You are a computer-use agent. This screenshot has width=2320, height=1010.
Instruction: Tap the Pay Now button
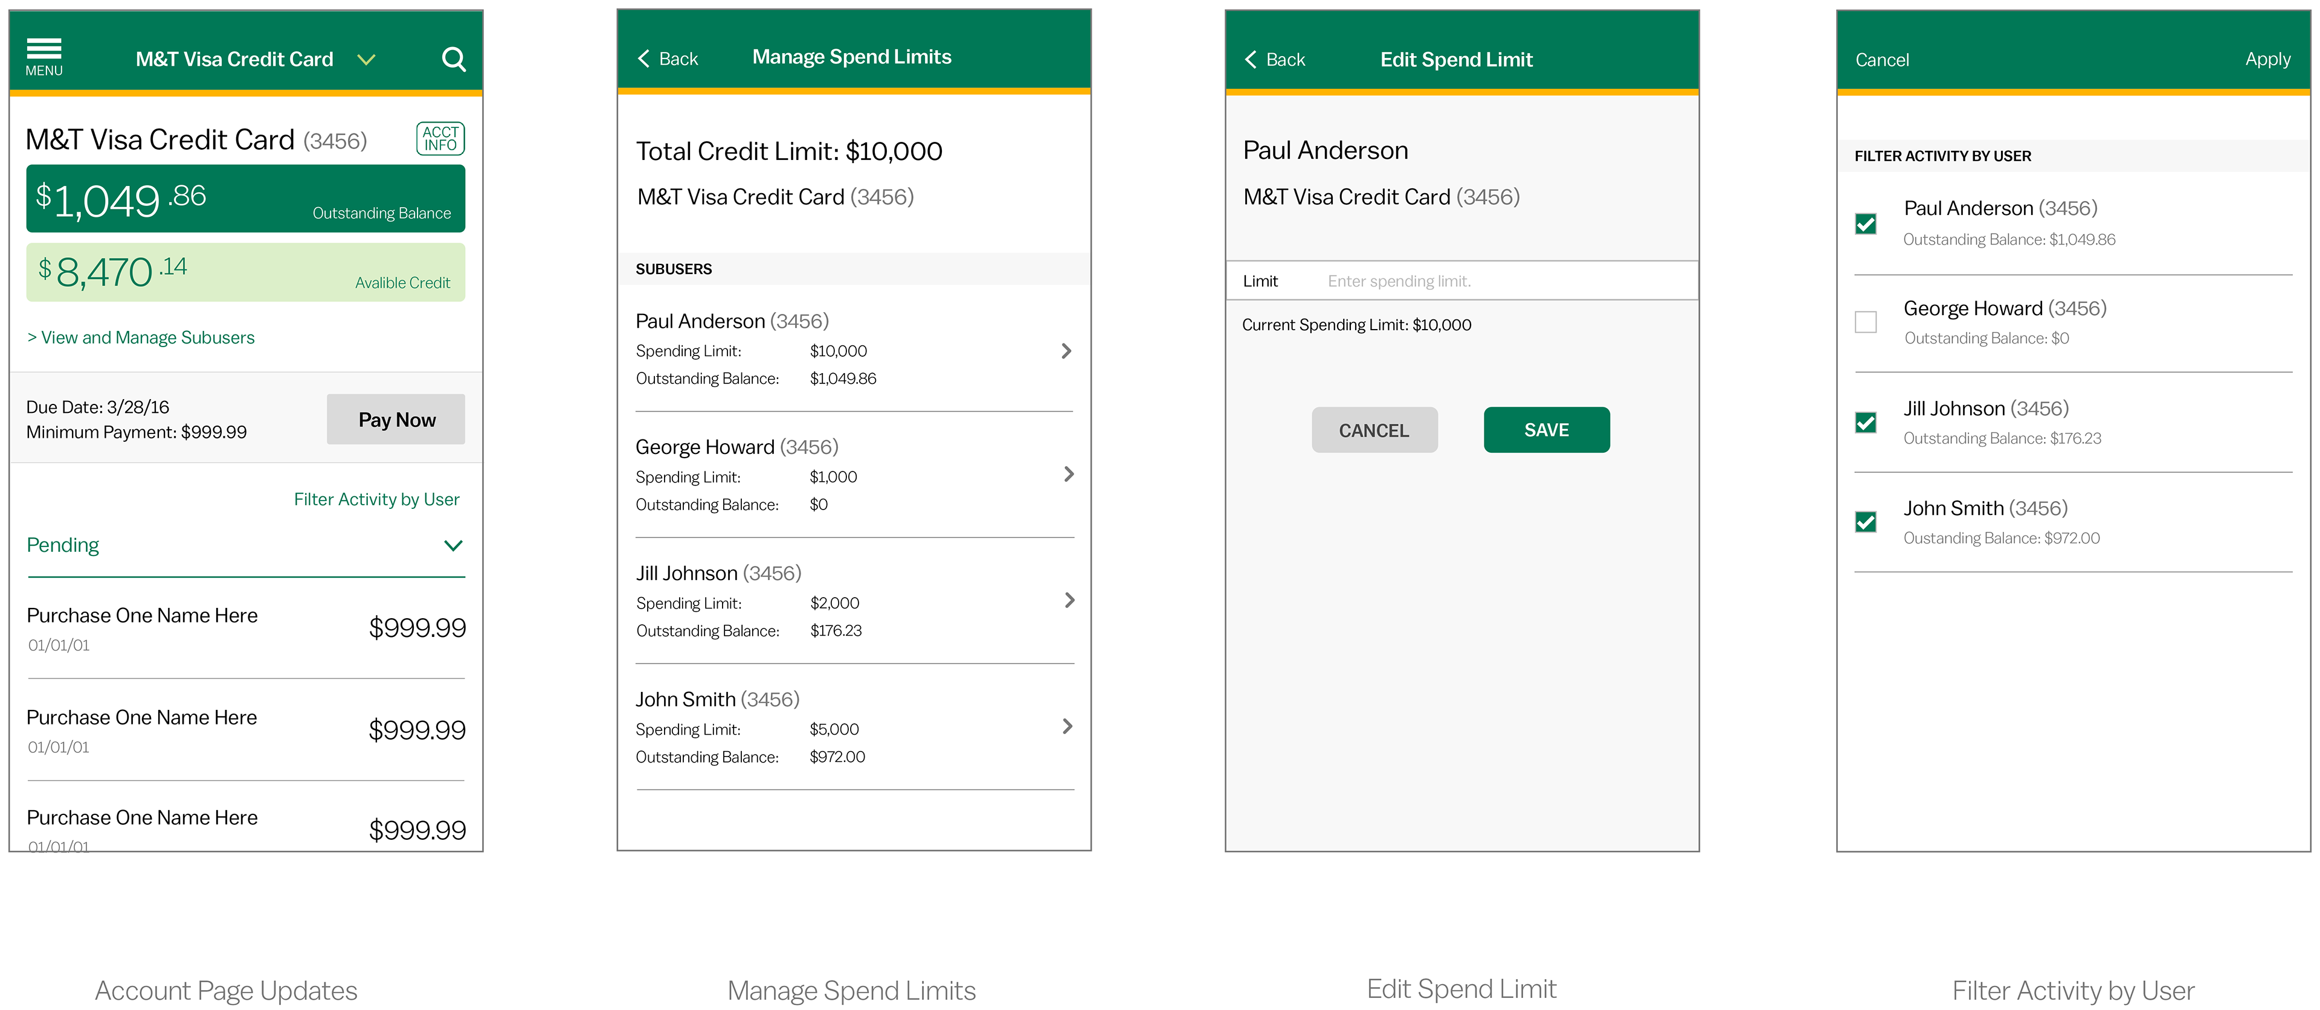[396, 420]
